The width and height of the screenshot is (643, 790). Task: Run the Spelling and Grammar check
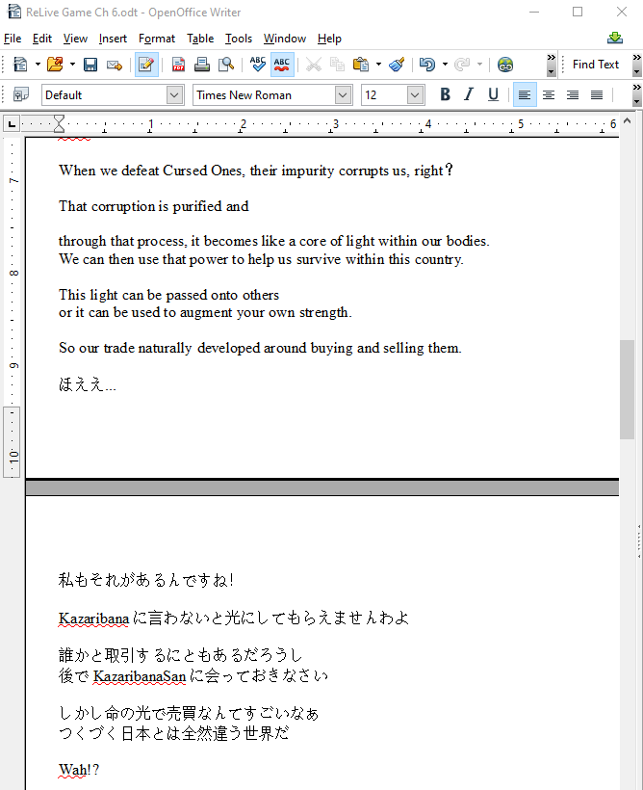click(x=257, y=65)
